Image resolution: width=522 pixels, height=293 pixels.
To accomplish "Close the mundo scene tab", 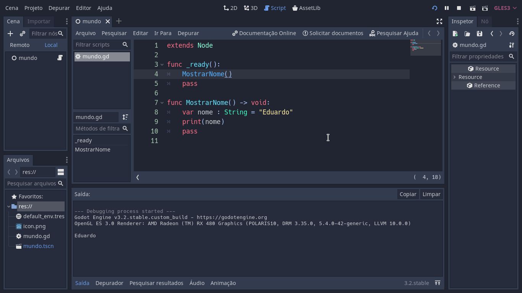I will [x=108, y=21].
